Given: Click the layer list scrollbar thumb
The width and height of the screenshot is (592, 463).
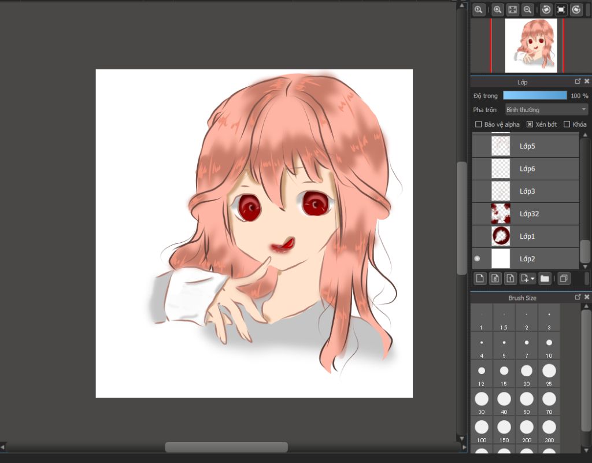Looking at the screenshot, I should pyautogui.click(x=585, y=251).
